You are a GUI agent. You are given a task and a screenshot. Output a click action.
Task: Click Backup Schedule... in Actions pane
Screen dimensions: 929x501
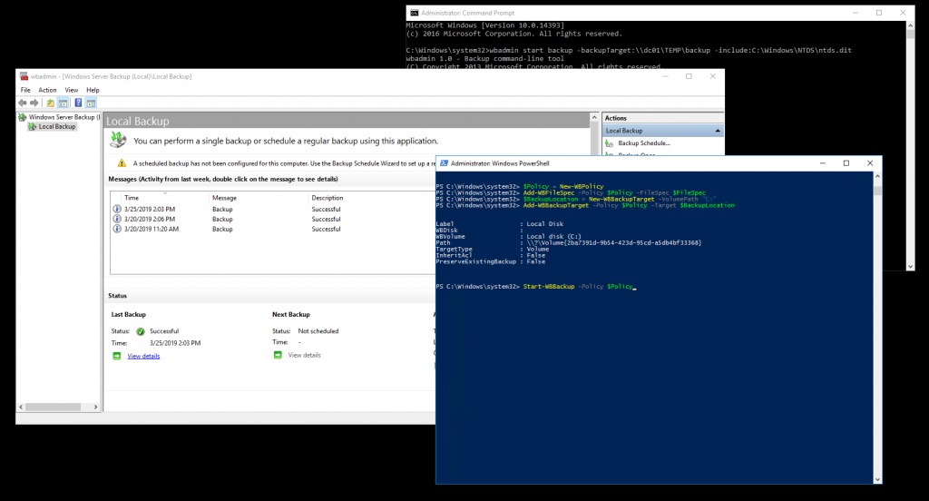[x=643, y=143]
